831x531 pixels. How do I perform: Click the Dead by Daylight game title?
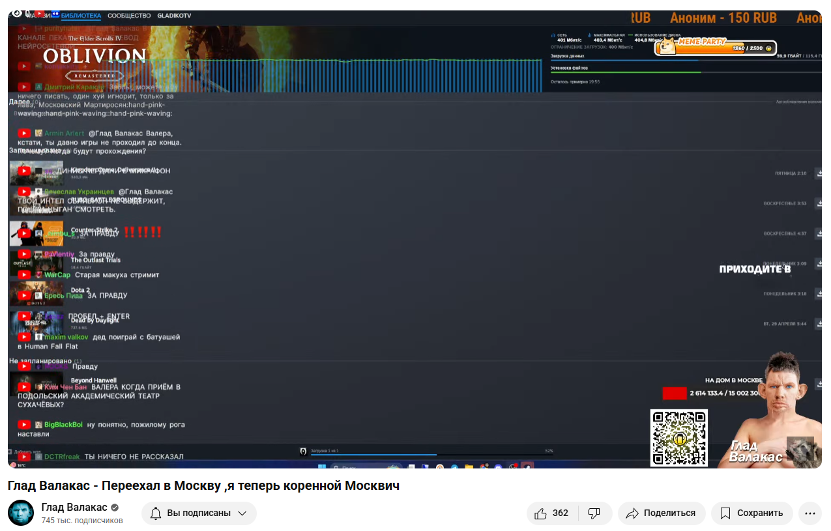(x=95, y=320)
